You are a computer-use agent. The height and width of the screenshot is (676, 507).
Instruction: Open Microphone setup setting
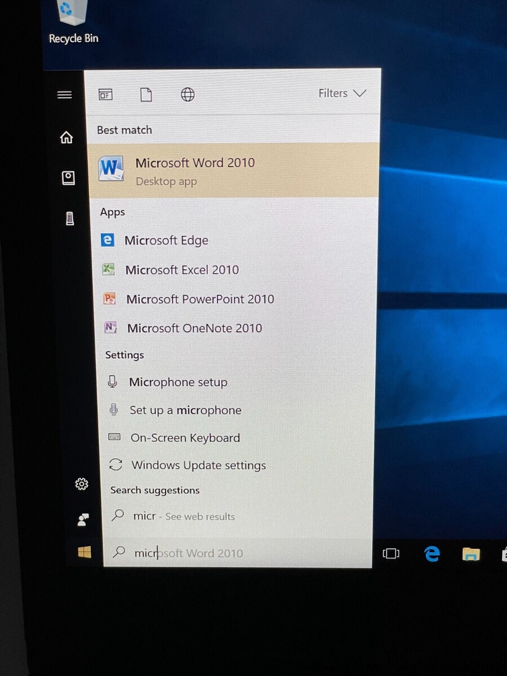pyautogui.click(x=178, y=383)
